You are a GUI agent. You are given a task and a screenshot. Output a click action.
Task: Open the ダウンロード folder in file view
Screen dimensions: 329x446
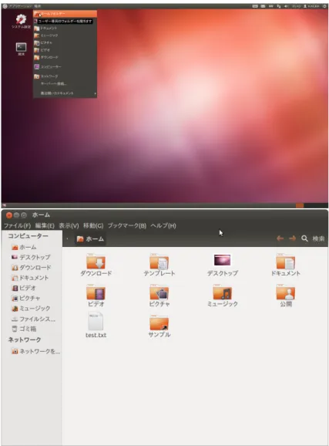point(96,265)
